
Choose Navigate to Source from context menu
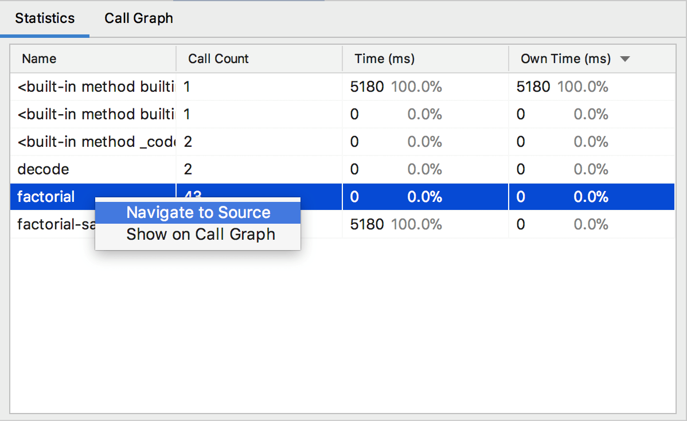coord(198,213)
